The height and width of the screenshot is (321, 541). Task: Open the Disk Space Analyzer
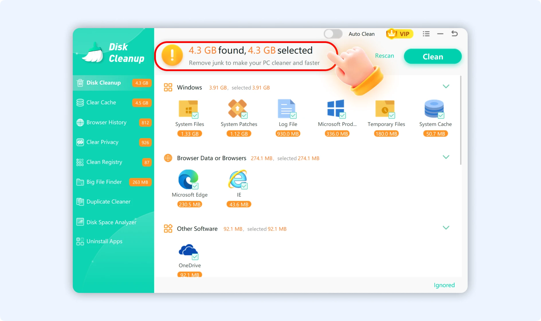point(111,222)
